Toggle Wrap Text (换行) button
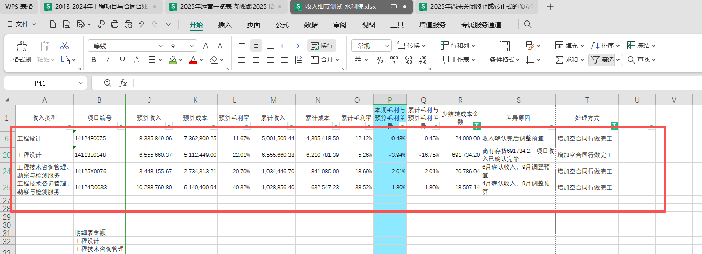The height and width of the screenshot is (254, 702). pyautogui.click(x=322, y=46)
